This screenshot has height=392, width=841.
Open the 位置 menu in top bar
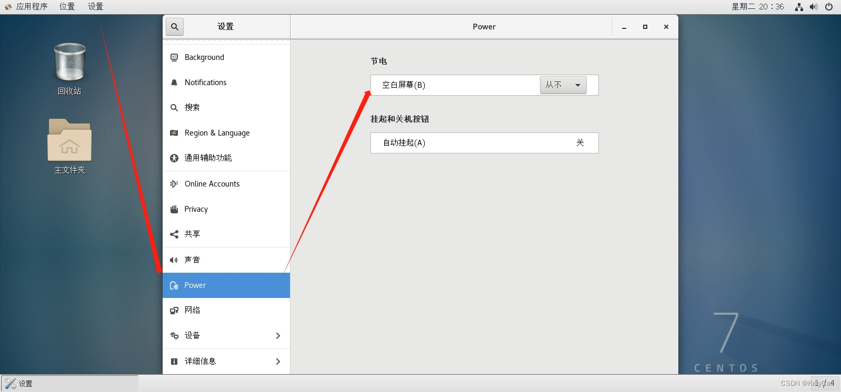(67, 7)
